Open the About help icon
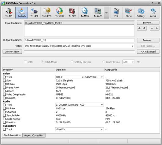162x145 pixels. [153, 13]
